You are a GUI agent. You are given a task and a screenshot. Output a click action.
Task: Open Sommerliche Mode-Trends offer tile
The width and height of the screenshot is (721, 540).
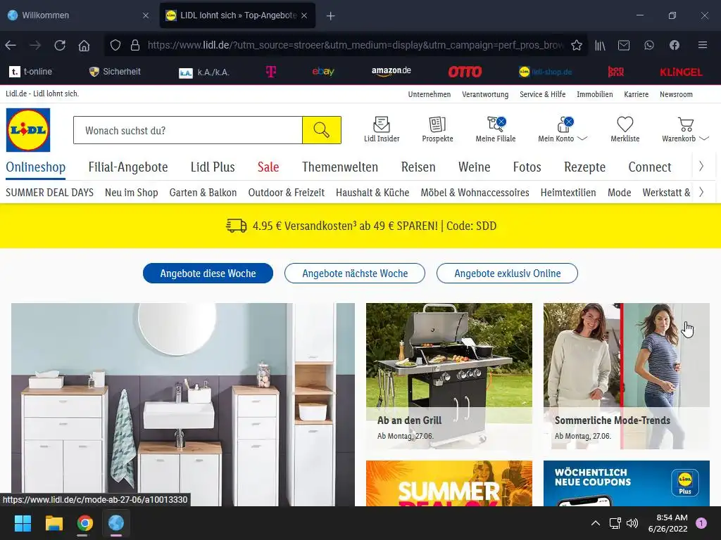626,376
